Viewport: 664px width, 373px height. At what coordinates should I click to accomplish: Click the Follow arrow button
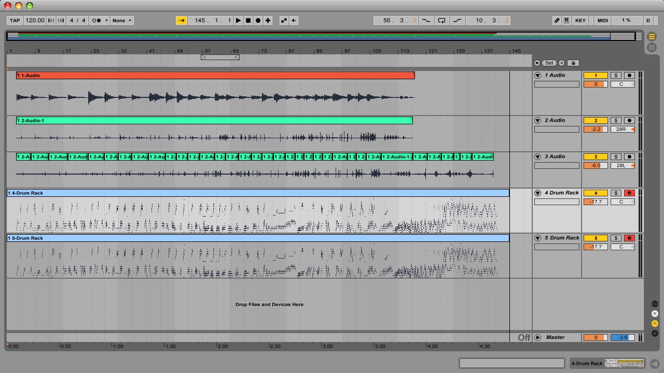pyautogui.click(x=181, y=21)
